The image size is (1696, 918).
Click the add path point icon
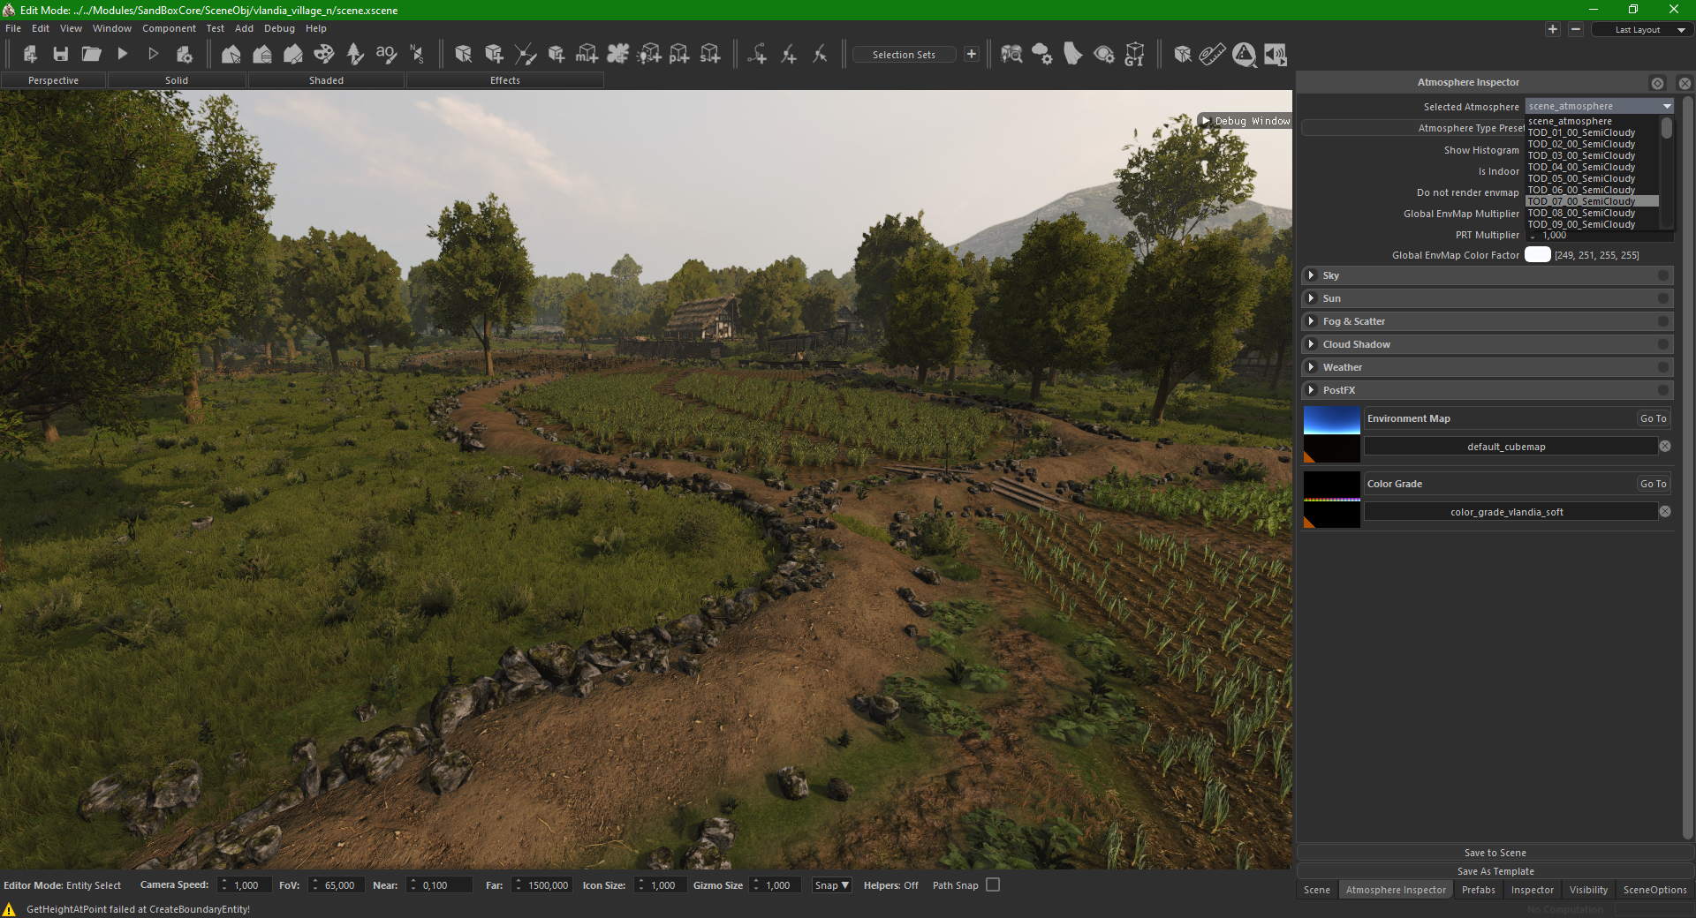pyautogui.click(x=788, y=55)
